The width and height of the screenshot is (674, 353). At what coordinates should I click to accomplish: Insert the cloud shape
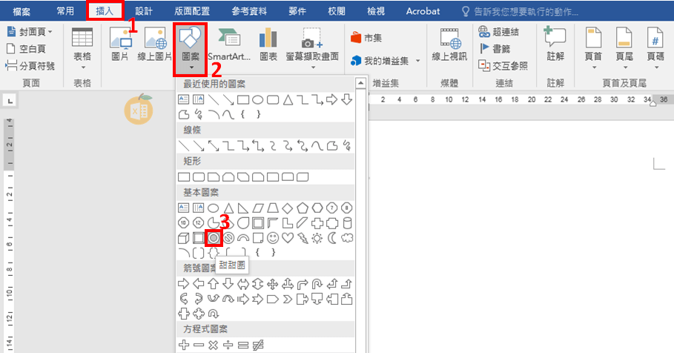pos(346,238)
